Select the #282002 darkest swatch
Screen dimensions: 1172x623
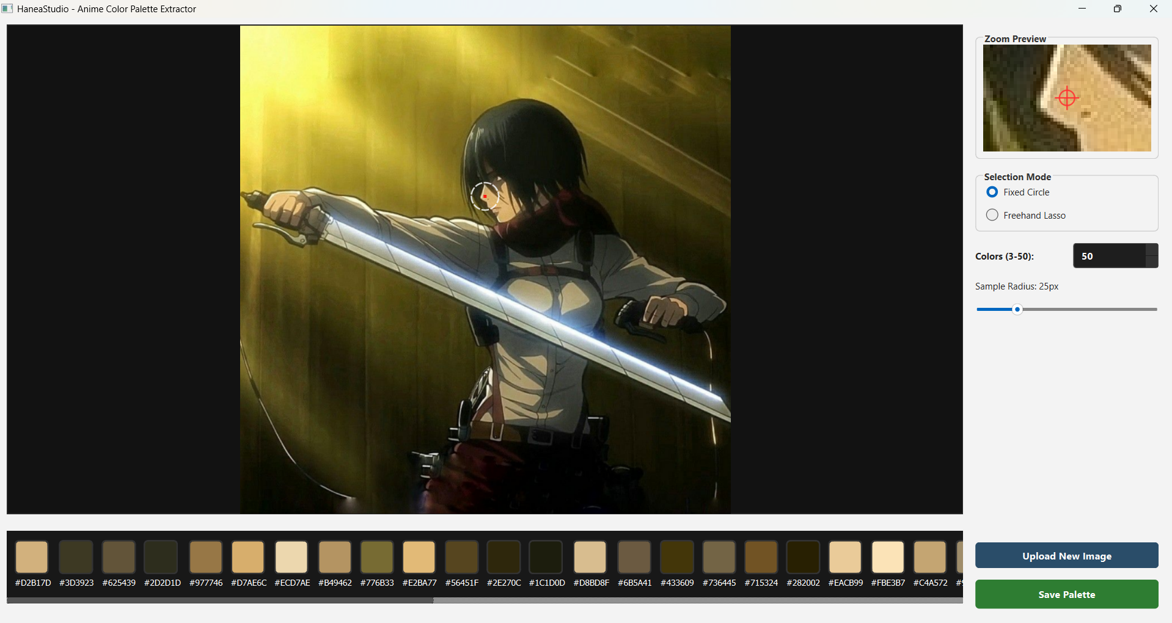[x=803, y=556]
